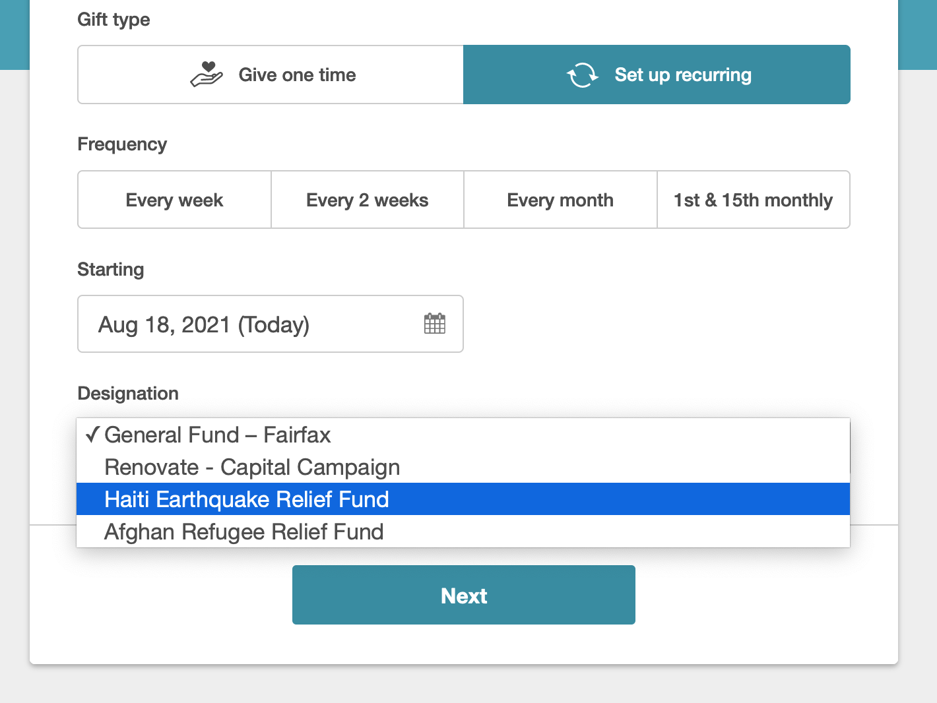Select the Set up recurring option
Viewport: 937px width, 703px height.
pos(657,75)
